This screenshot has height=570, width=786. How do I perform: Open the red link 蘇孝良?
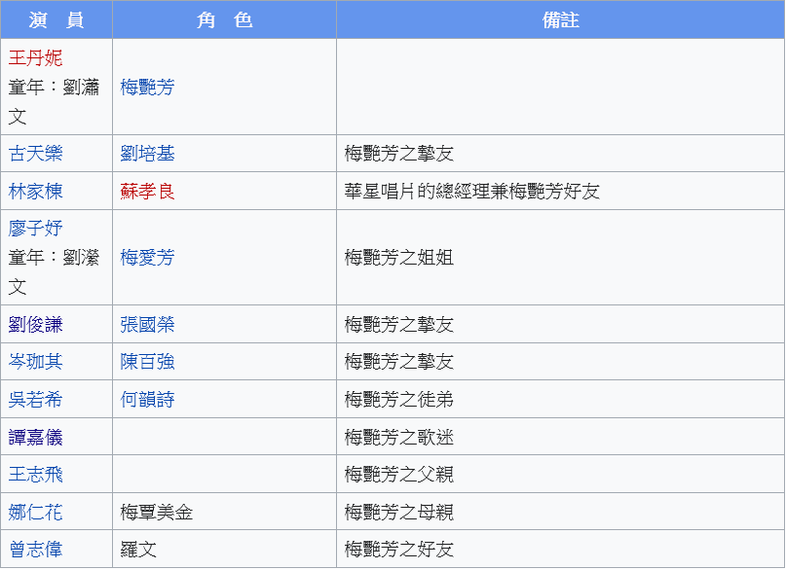147,192
